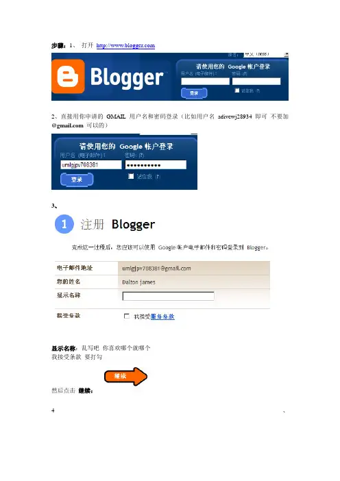Click the username field in top Blogger banner
Viewport: 340px width, 481px height.
[205, 82]
